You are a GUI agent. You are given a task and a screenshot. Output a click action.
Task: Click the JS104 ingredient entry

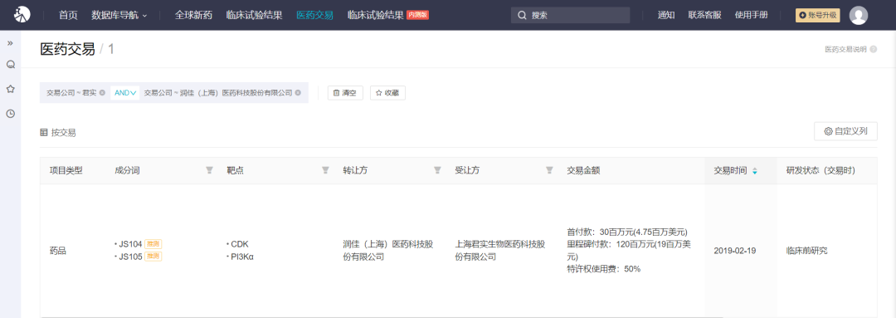click(x=130, y=244)
